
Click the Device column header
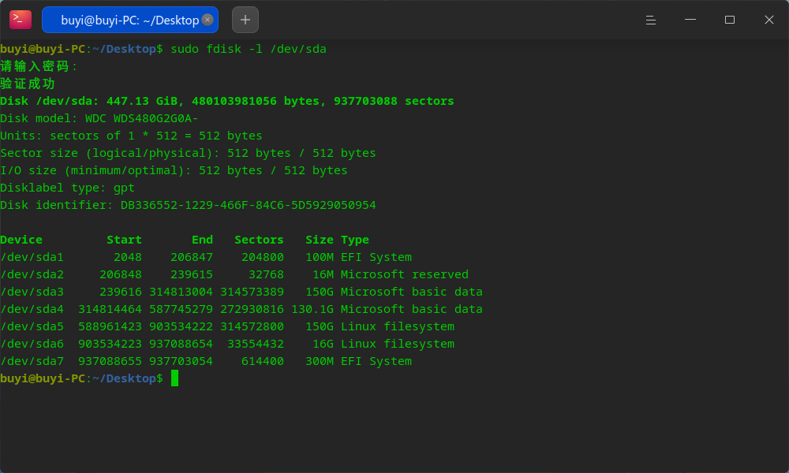(x=21, y=240)
